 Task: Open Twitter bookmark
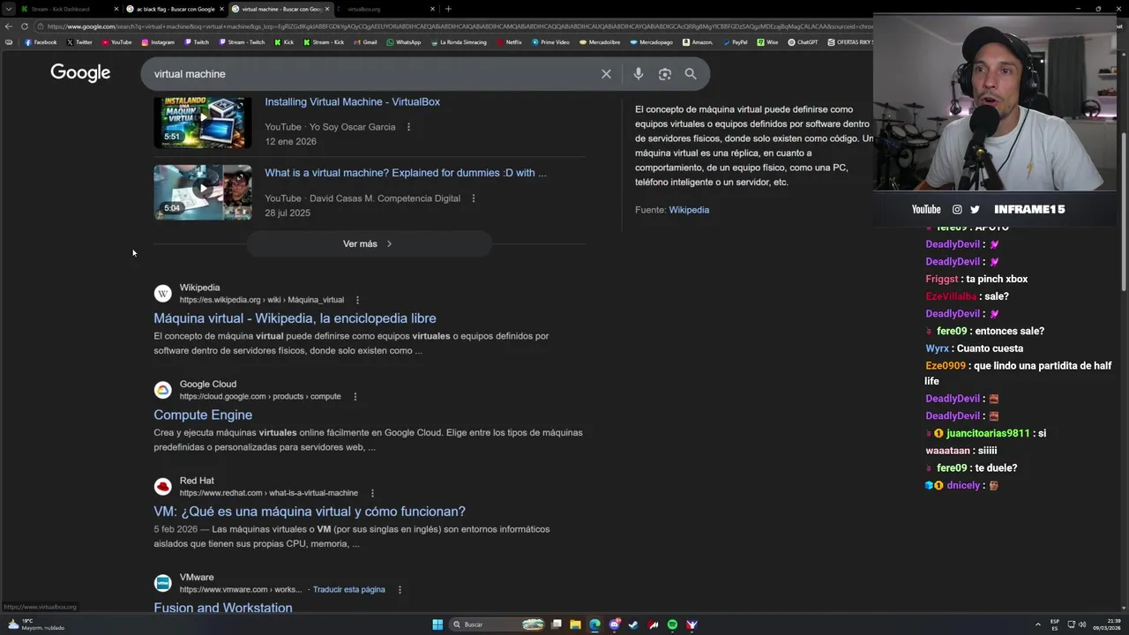[x=79, y=42]
